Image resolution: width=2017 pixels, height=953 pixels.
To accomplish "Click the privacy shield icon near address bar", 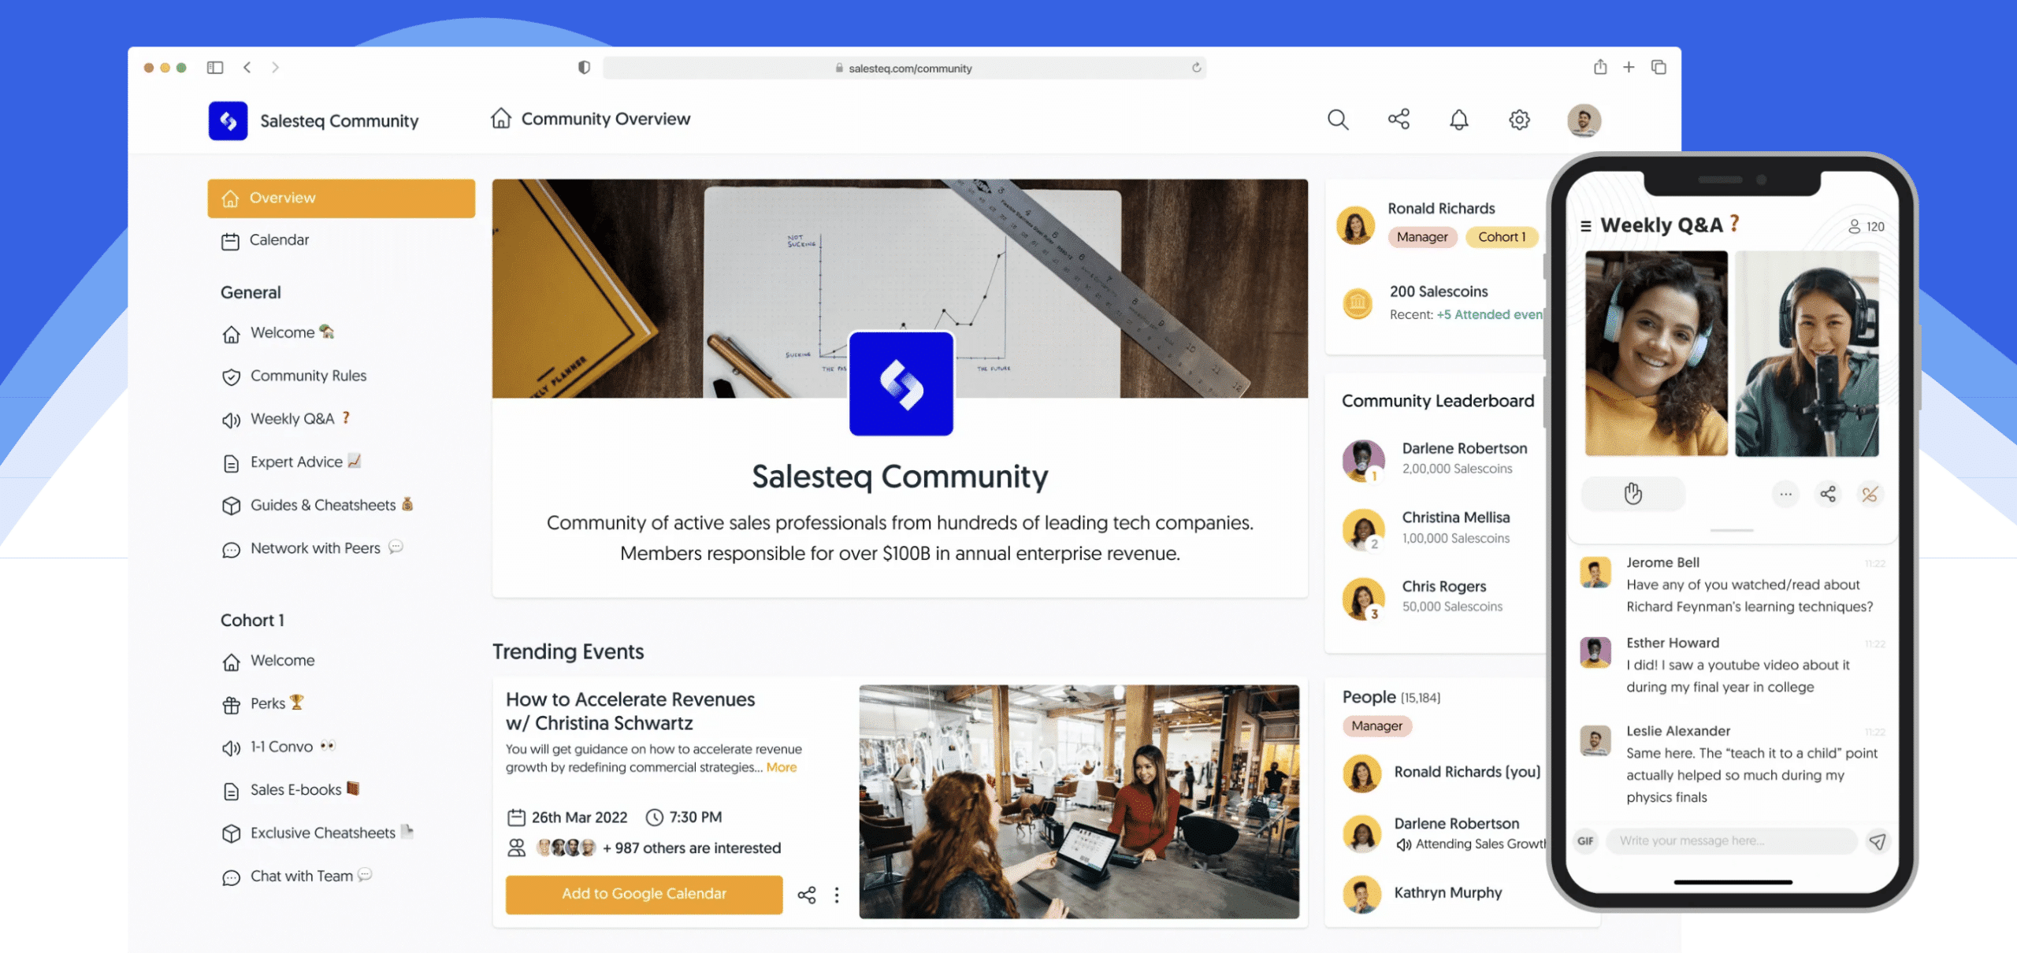I will pyautogui.click(x=584, y=68).
